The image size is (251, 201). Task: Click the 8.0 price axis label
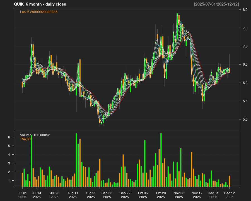point(245,10)
